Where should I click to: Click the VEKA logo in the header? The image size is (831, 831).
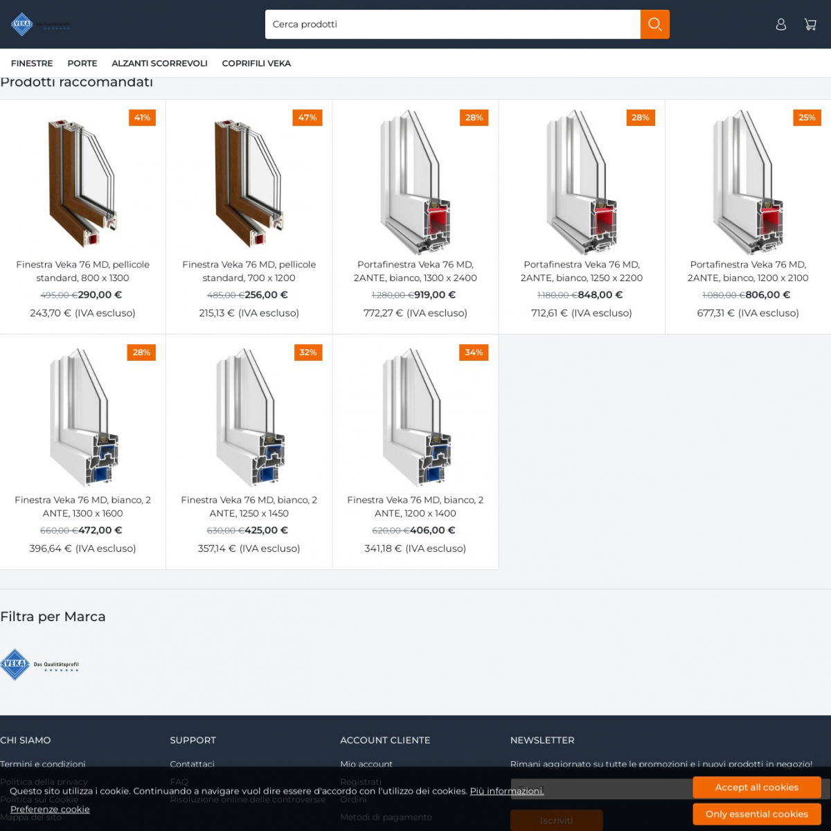coord(40,24)
